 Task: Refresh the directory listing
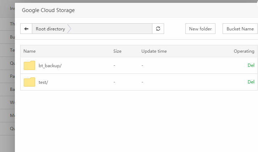(x=158, y=29)
